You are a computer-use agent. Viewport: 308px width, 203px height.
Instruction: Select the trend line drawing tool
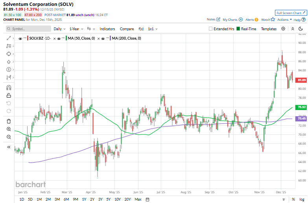[8, 38]
